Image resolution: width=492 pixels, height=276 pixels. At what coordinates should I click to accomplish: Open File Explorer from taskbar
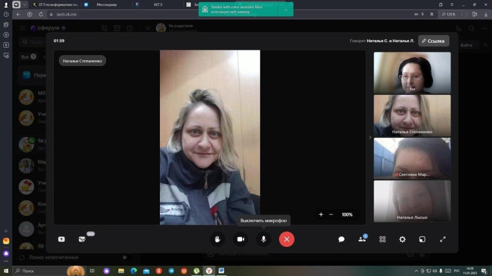(x=121, y=271)
